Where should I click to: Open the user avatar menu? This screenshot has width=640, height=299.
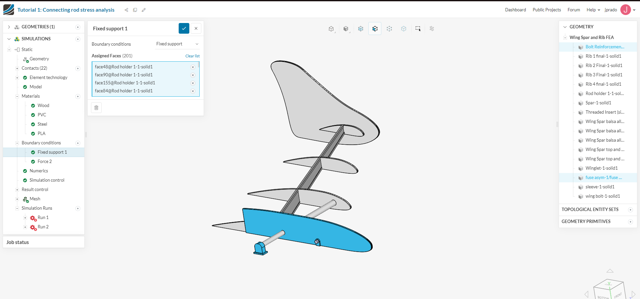point(626,10)
